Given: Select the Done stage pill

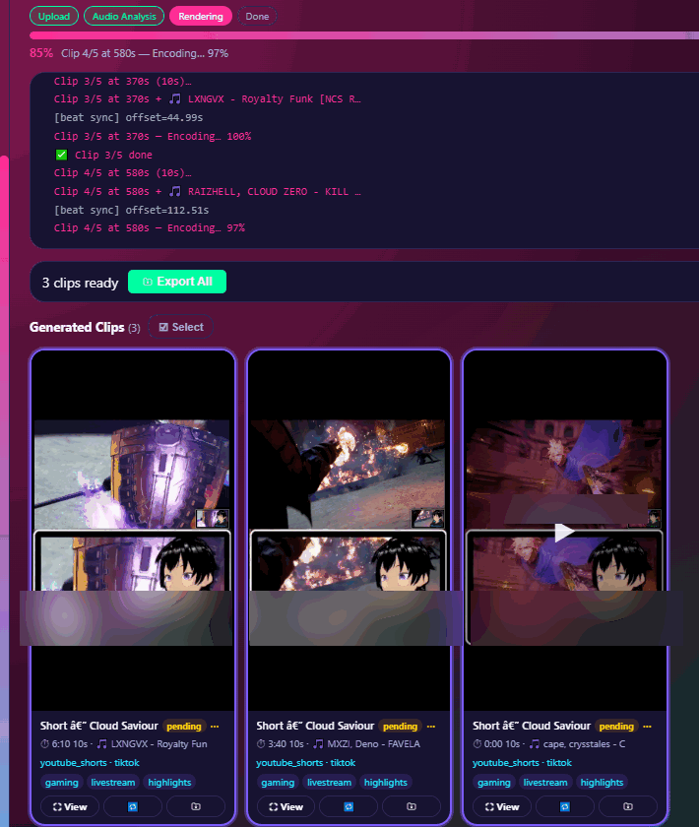Looking at the screenshot, I should click(x=257, y=17).
